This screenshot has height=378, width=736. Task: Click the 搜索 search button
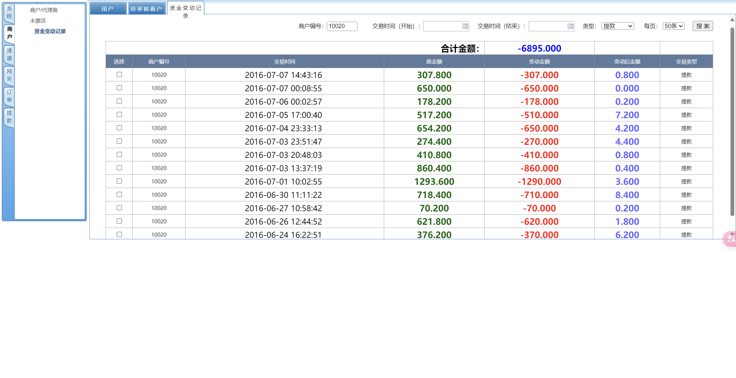(x=703, y=26)
